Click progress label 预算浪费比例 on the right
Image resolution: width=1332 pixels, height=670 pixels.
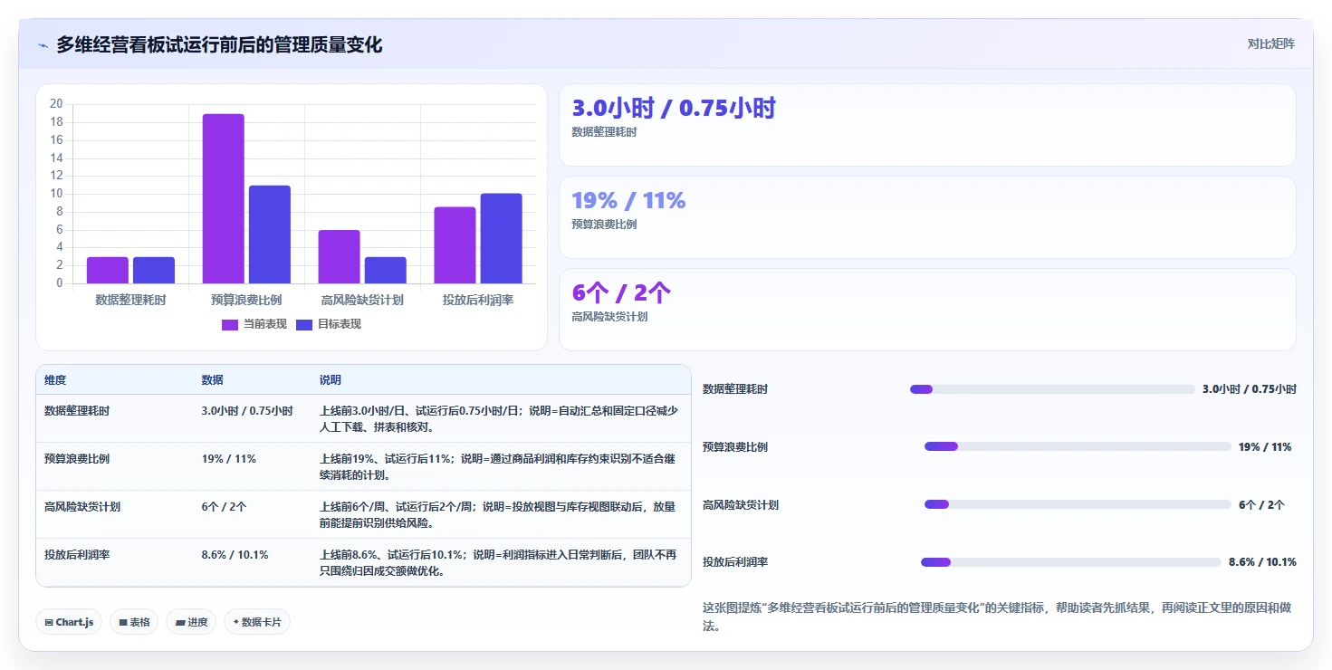(735, 447)
